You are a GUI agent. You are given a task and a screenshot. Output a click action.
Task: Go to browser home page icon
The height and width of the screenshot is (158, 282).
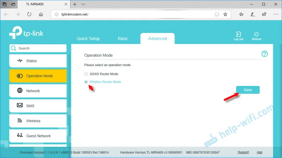coord(41,14)
